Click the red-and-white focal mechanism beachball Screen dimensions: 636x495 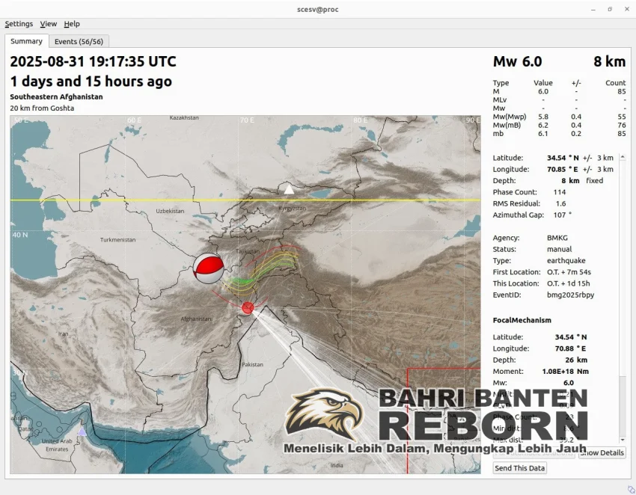209,268
